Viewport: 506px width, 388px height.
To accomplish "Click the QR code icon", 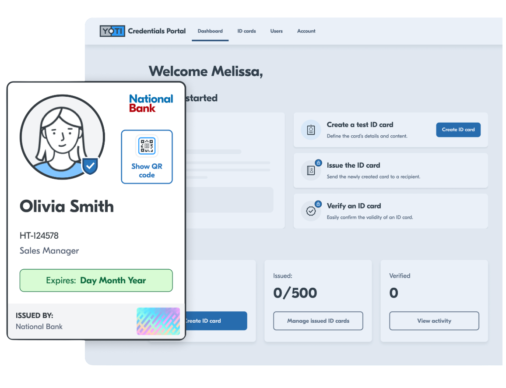I will pyautogui.click(x=147, y=145).
